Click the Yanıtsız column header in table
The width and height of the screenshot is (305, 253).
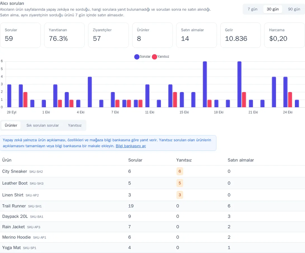click(x=184, y=160)
